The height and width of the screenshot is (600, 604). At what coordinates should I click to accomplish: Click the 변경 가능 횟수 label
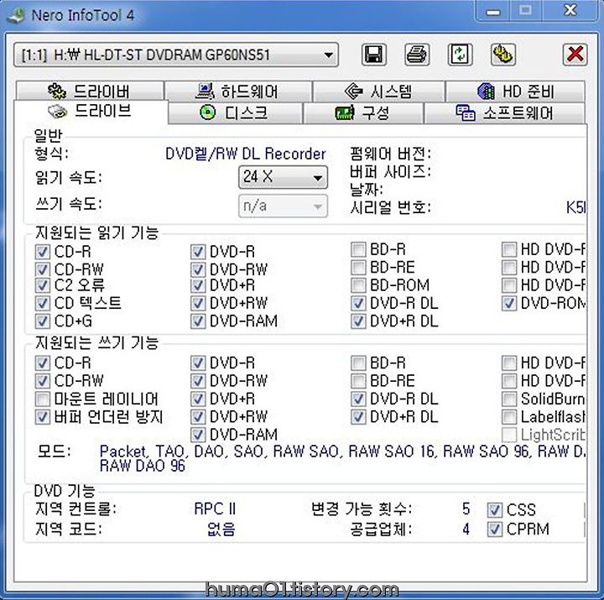point(362,509)
